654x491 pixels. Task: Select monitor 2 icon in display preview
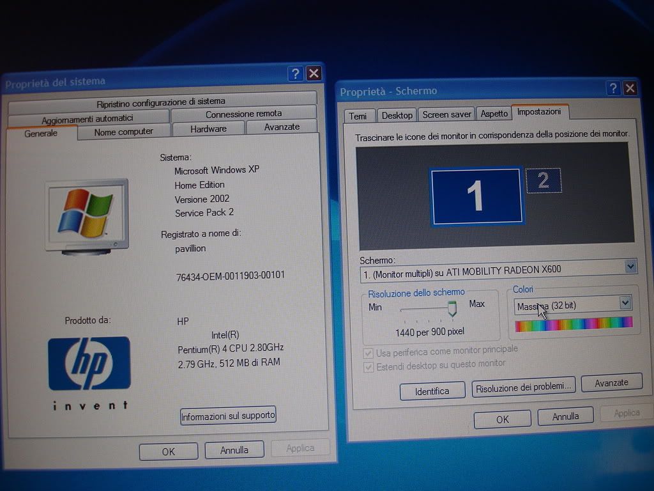point(544,181)
